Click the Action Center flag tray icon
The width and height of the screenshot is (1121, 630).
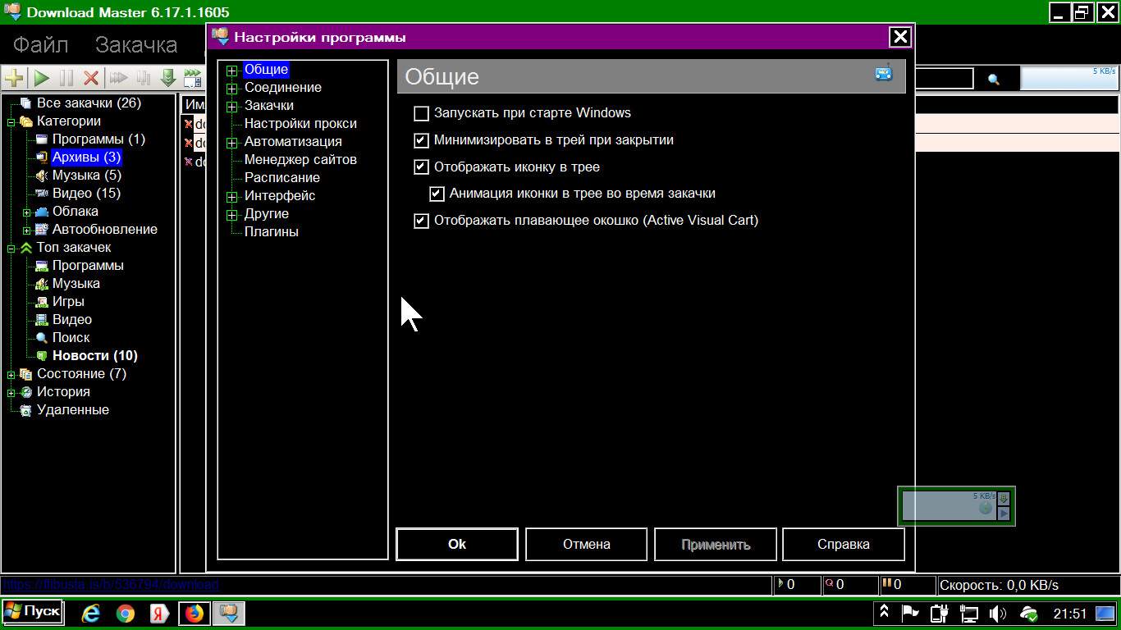click(x=910, y=613)
